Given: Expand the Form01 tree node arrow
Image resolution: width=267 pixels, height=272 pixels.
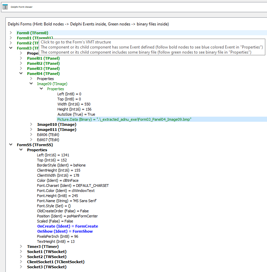Looking at the screenshot, I should (x=11, y=38).
